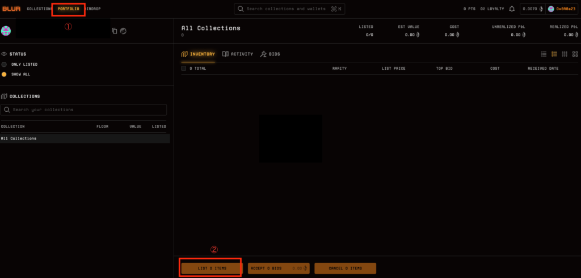
Task: Switch to compact list view icon
Action: [544, 54]
